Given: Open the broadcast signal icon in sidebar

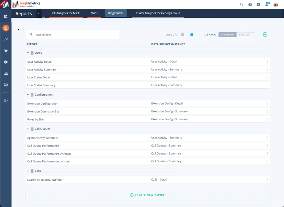Looking at the screenshot, I should [6, 85].
